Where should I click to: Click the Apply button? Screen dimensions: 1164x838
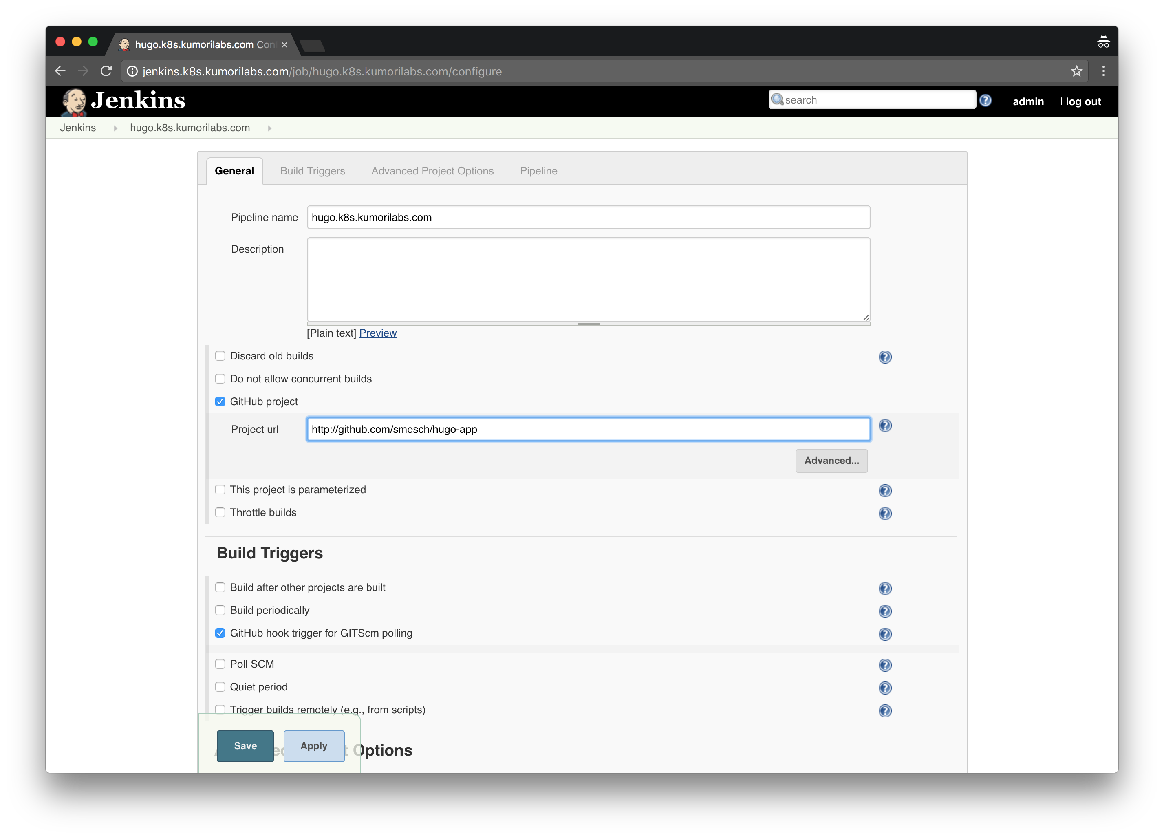314,746
